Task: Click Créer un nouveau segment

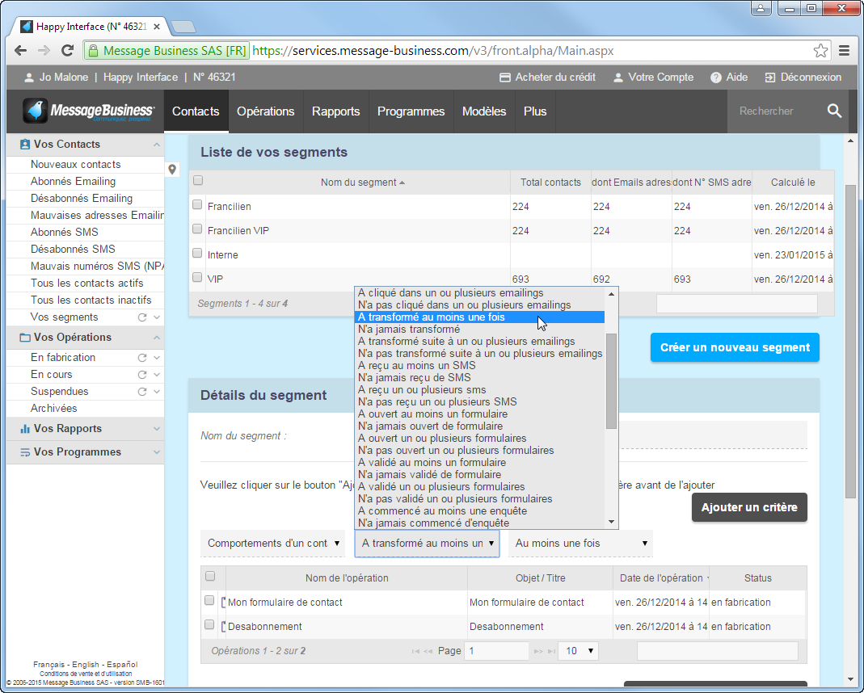Action: [x=734, y=347]
